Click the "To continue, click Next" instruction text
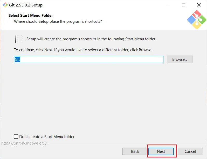The height and width of the screenshot is (159, 207). 83,50
